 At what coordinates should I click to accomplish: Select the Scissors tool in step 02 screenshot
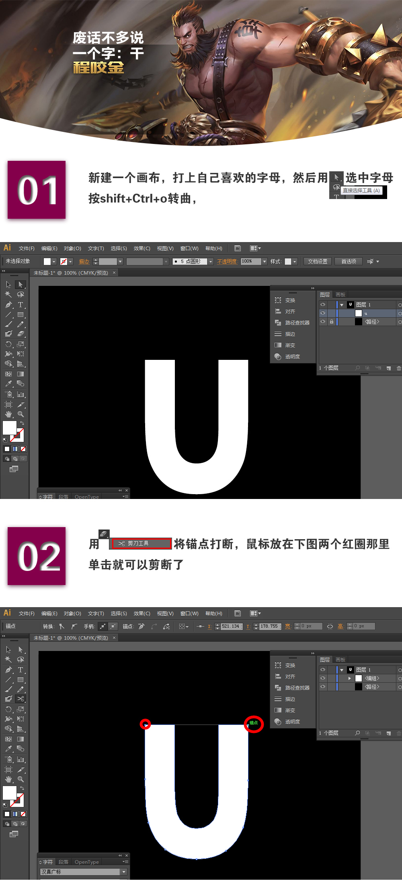click(x=21, y=699)
